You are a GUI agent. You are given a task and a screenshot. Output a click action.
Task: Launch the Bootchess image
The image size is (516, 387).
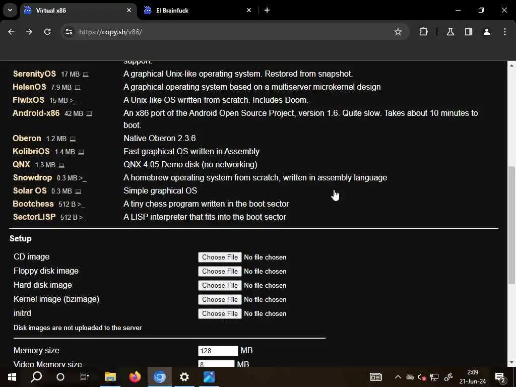(33, 204)
